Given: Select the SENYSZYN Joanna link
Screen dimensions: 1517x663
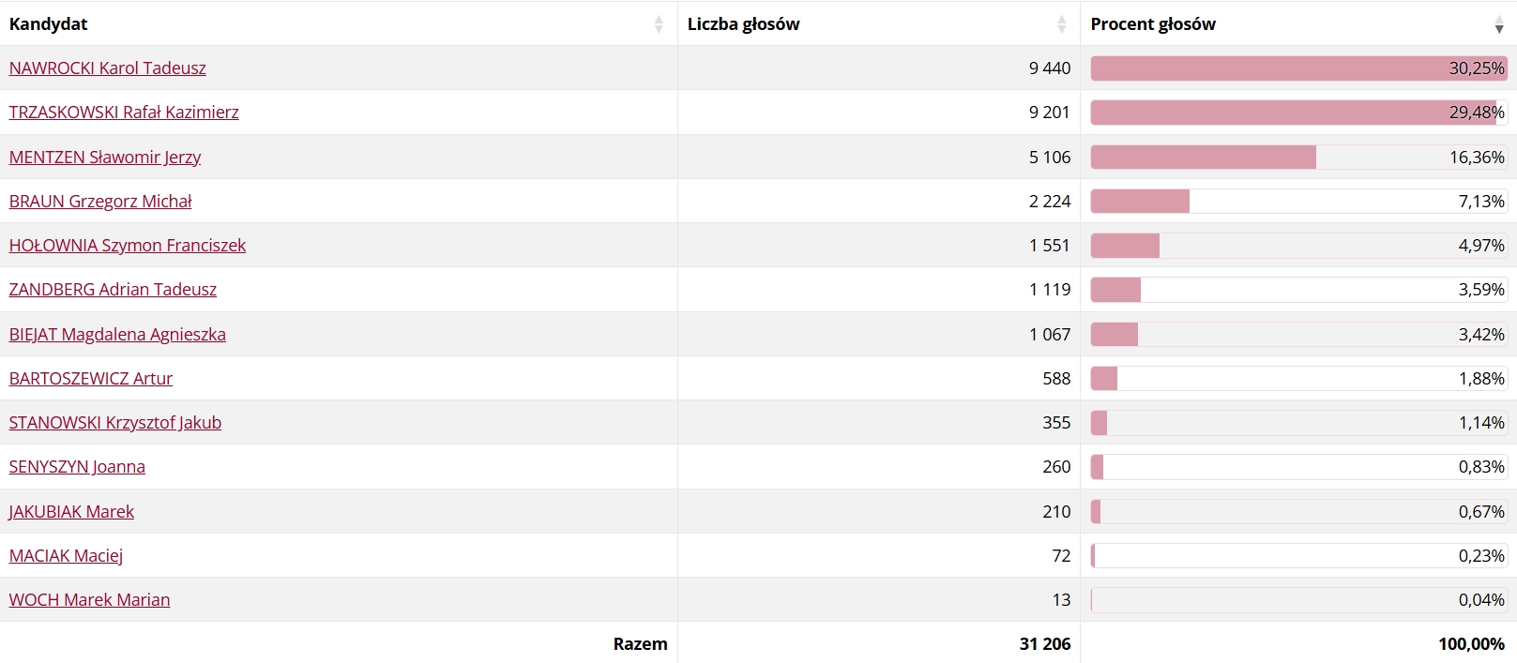Looking at the screenshot, I should coord(77,467).
